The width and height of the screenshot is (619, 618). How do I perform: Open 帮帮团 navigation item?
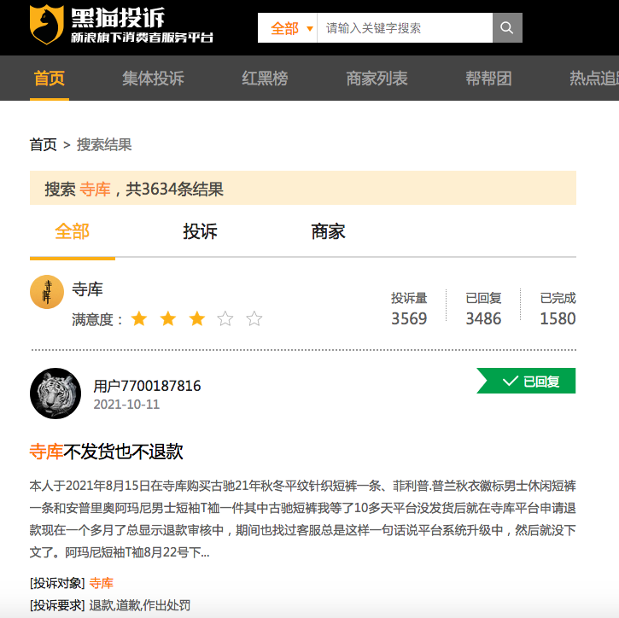(x=488, y=79)
